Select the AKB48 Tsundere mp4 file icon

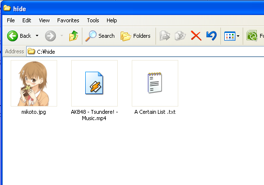94,83
